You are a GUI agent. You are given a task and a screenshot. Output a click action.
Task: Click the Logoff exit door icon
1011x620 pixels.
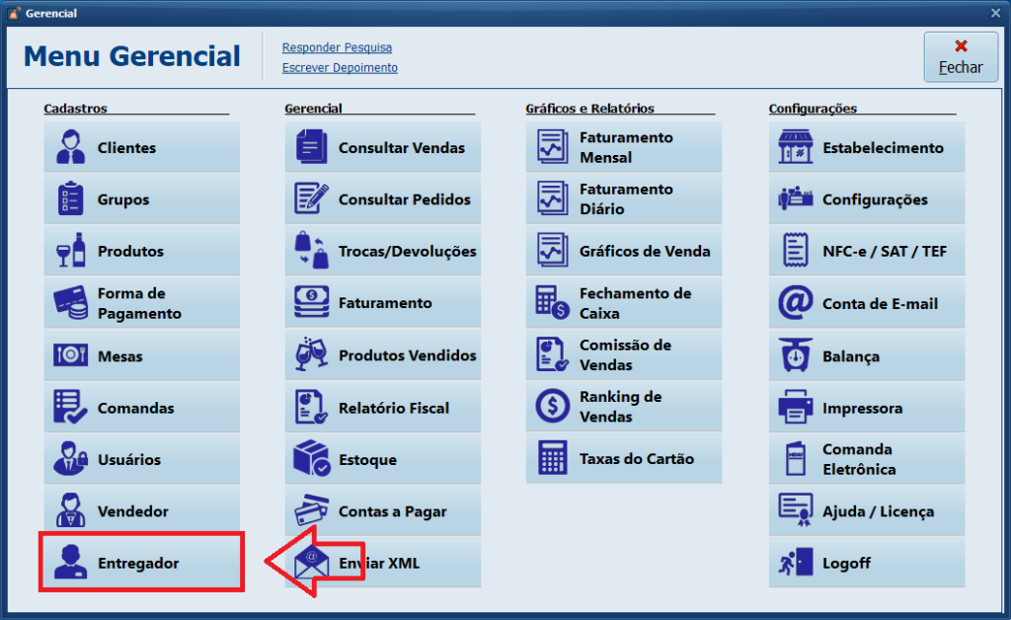tap(795, 563)
